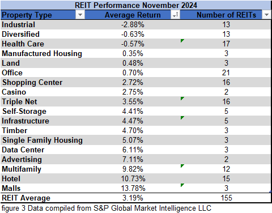Click green error indicator in Infrastructure row

point(182,118)
